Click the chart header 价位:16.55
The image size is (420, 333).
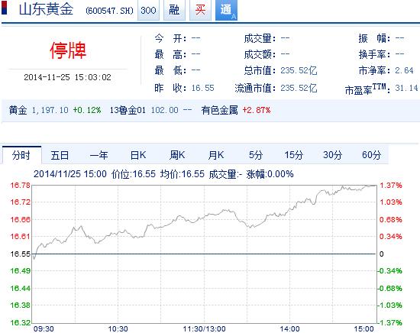[134, 174]
